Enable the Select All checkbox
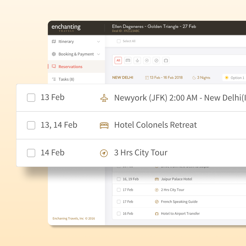The height and width of the screenshot is (246, 246). tap(119, 41)
